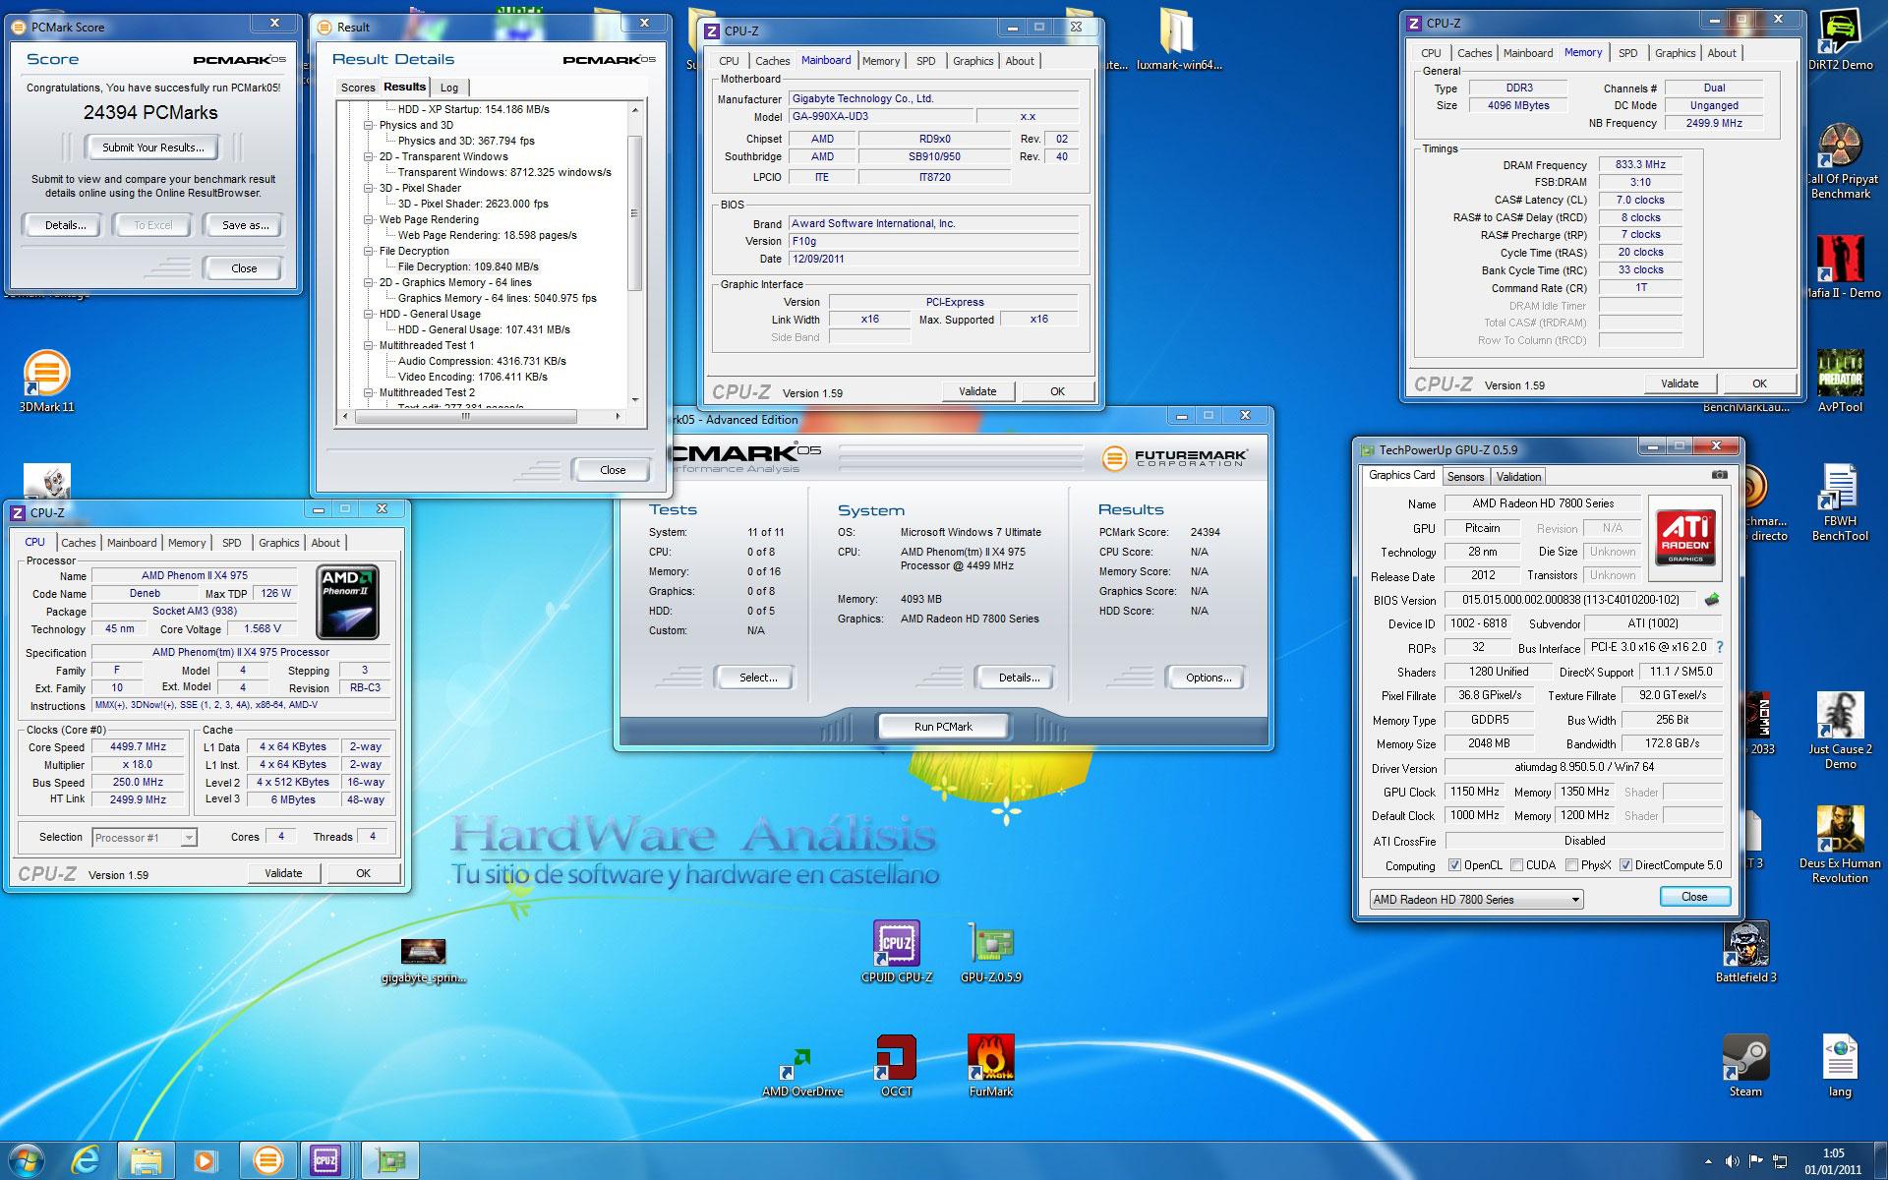Collapse the Multithreaded Test 1 node
The height and width of the screenshot is (1180, 1888).
click(369, 345)
